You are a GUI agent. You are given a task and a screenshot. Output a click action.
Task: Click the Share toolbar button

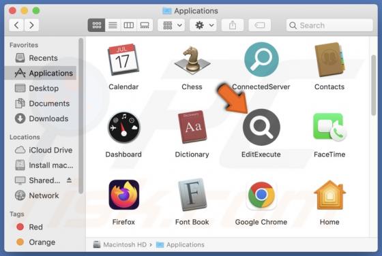click(233, 25)
